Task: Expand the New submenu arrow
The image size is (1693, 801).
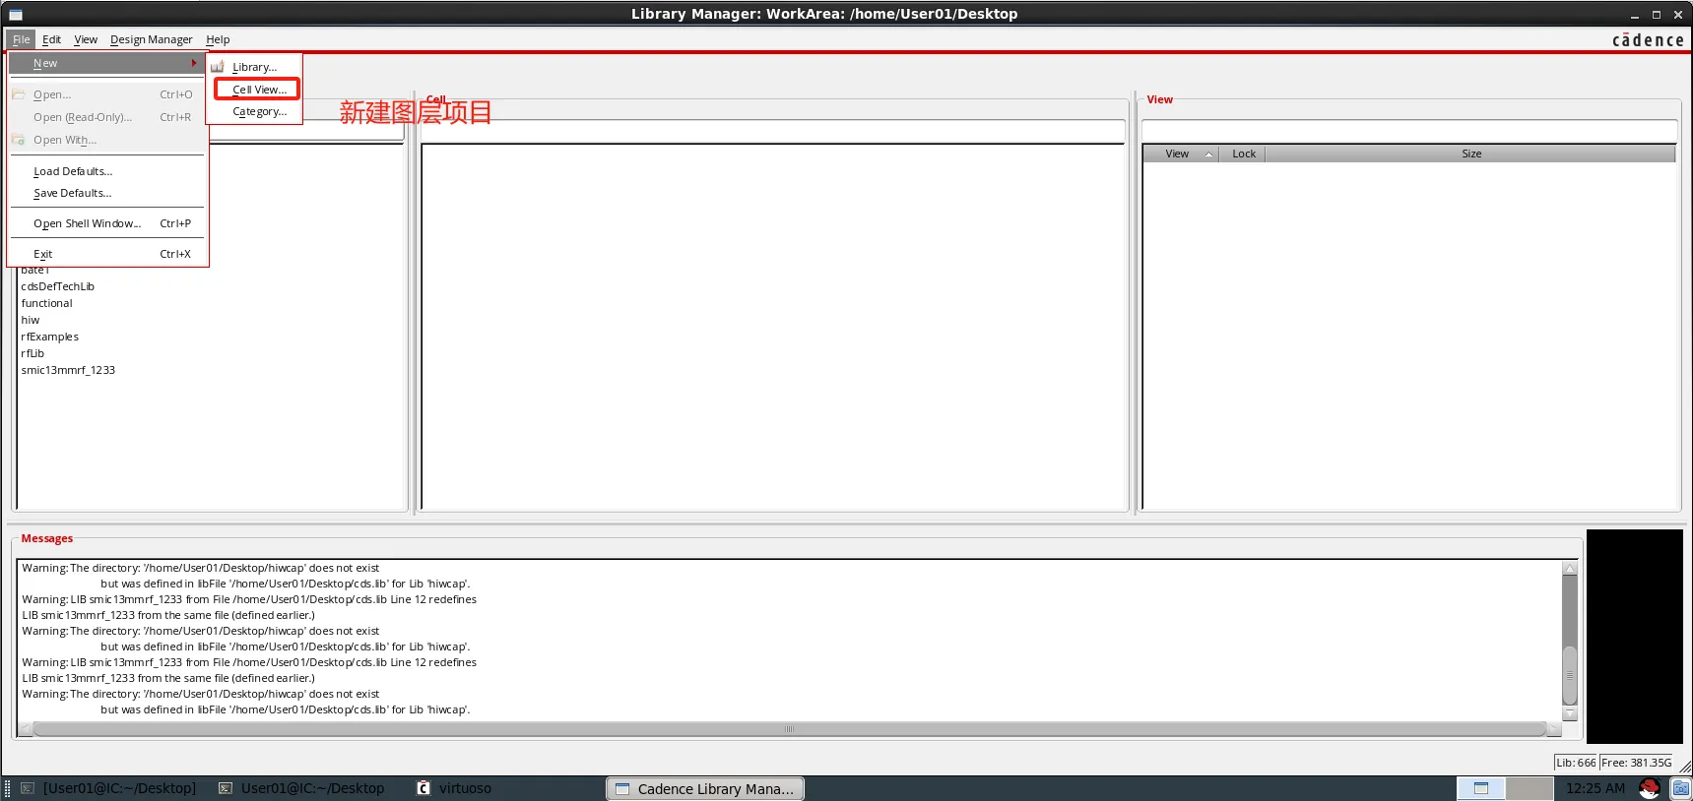Action: [194, 63]
